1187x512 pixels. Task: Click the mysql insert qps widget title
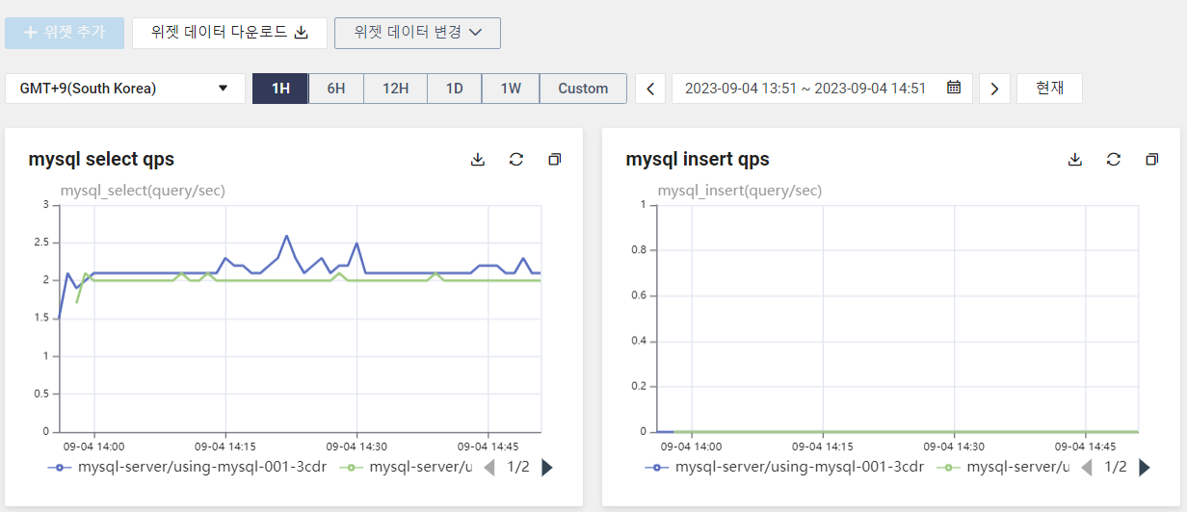pos(698,160)
